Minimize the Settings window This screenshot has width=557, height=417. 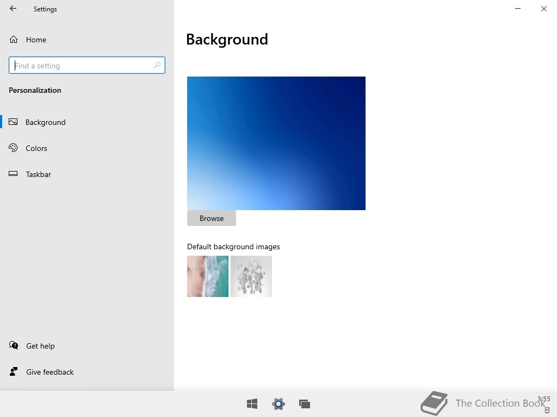(x=518, y=9)
